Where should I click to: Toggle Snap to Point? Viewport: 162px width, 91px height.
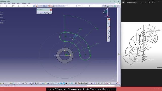46,6
